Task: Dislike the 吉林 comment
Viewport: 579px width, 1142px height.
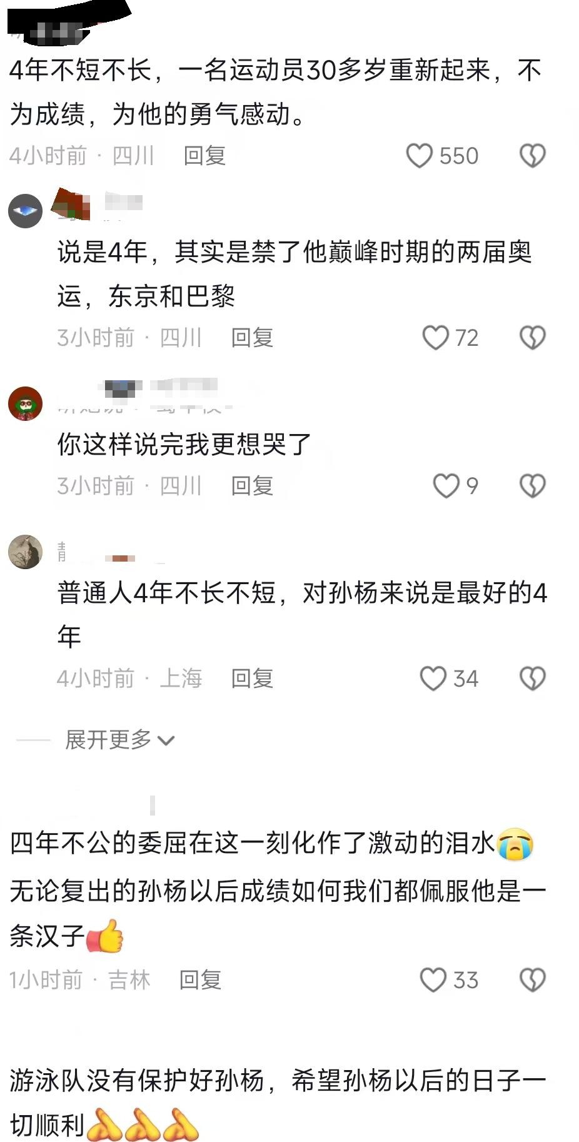Action: click(533, 980)
